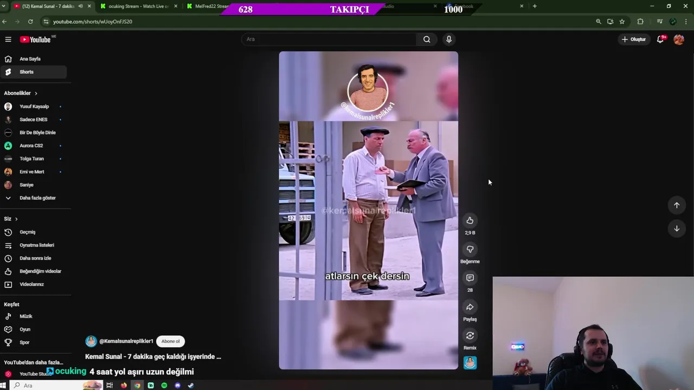
Task: Click the YouTube Ara search field
Action: [x=329, y=39]
